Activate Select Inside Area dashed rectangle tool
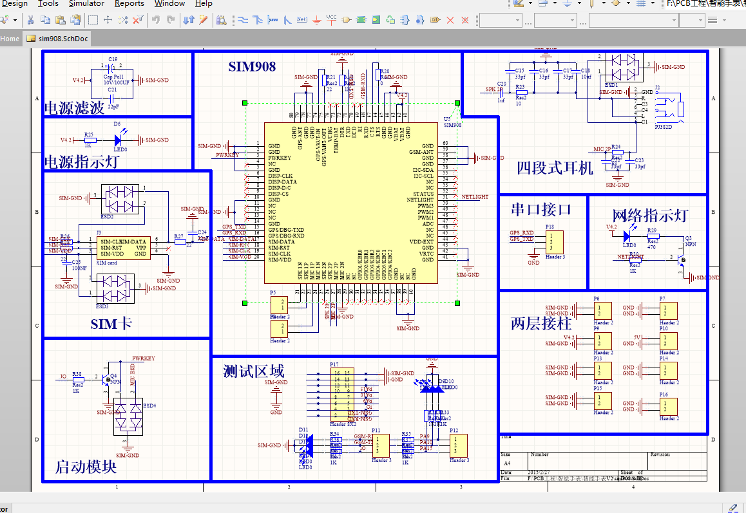 pyautogui.click(x=93, y=20)
